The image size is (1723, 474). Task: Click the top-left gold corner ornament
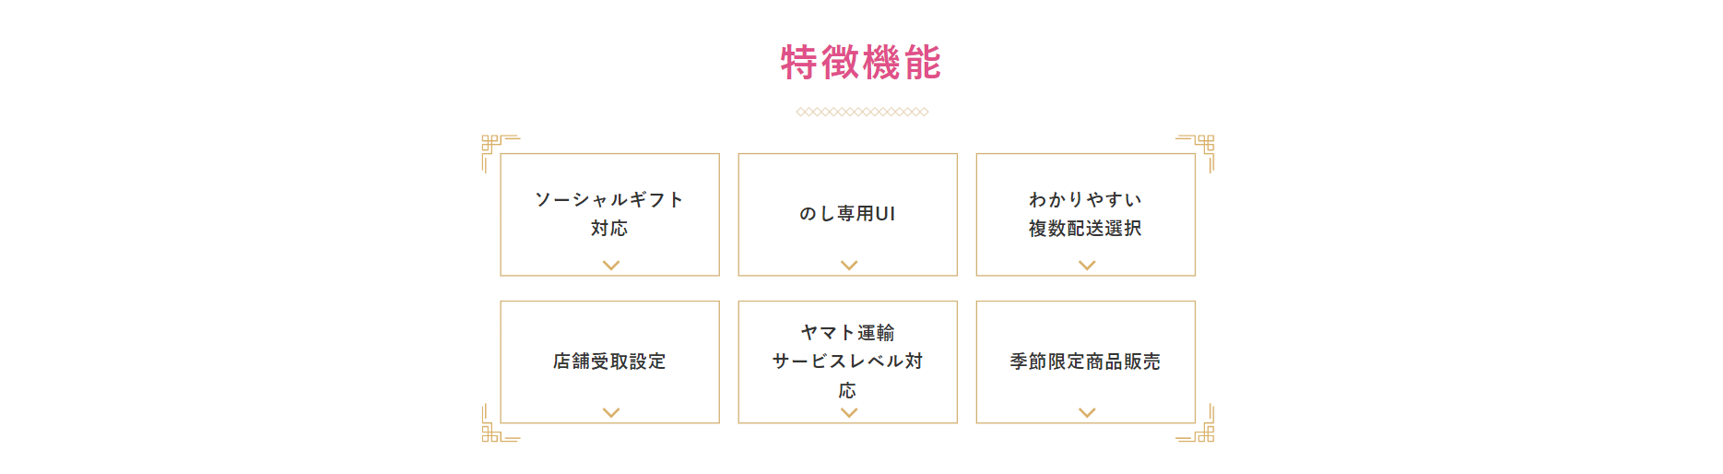point(501,154)
